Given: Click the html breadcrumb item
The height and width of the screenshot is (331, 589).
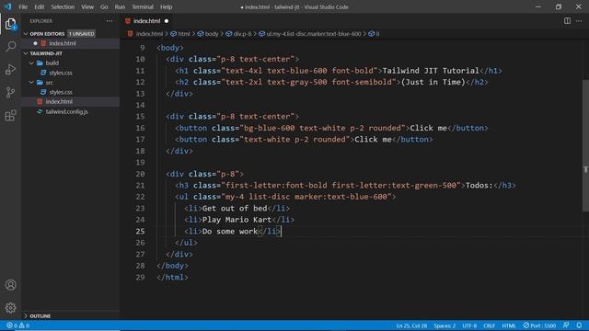Looking at the screenshot, I should point(180,34).
